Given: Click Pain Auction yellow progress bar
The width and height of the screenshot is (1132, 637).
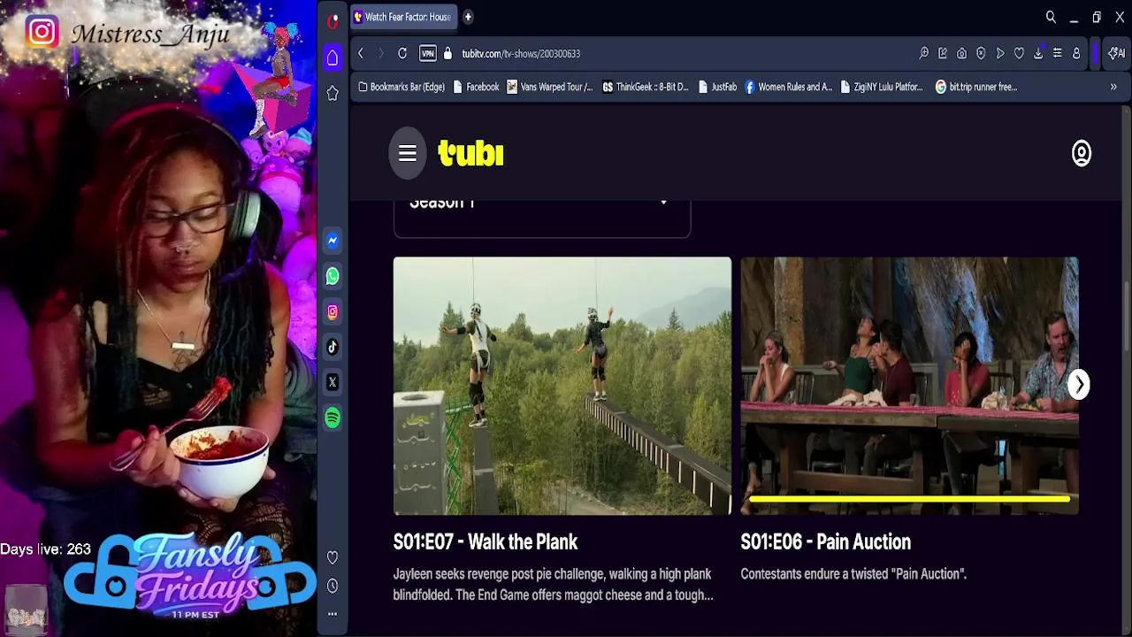Looking at the screenshot, I should (909, 500).
